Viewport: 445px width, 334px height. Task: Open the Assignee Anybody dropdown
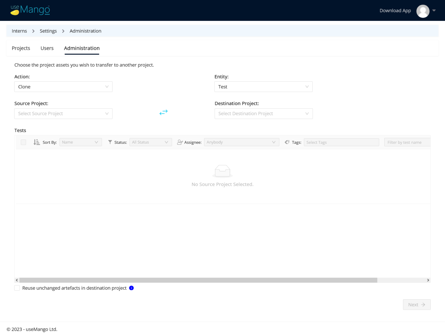pos(242,142)
